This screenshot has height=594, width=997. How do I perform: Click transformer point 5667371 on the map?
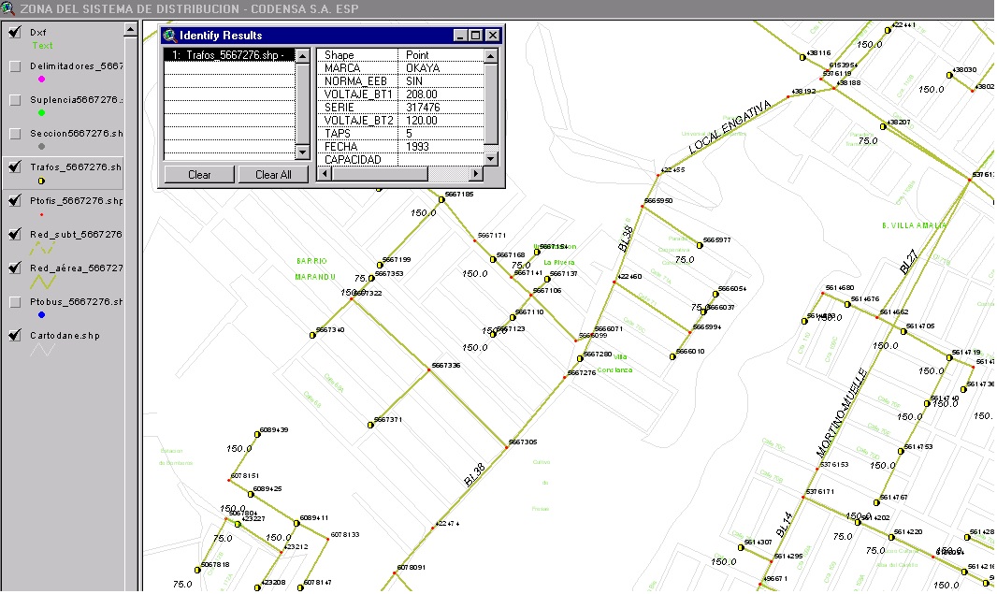370,424
